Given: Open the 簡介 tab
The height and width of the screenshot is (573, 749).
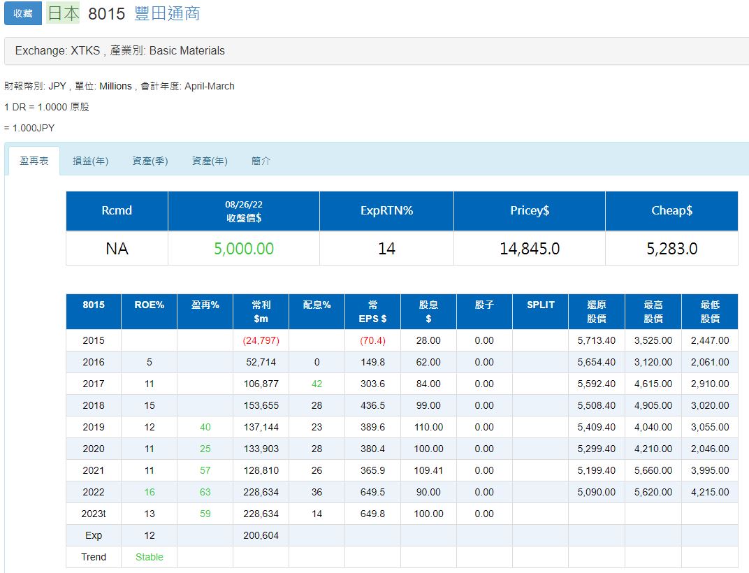Looking at the screenshot, I should click(261, 161).
